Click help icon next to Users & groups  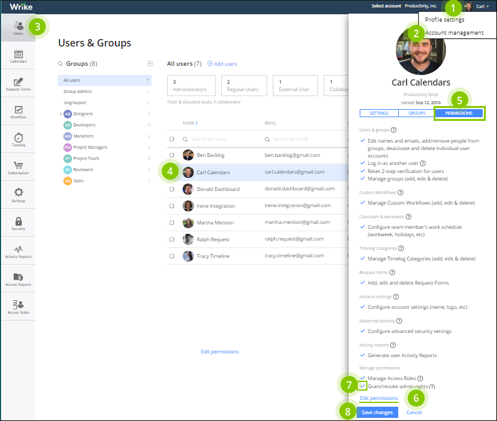pyautogui.click(x=393, y=130)
